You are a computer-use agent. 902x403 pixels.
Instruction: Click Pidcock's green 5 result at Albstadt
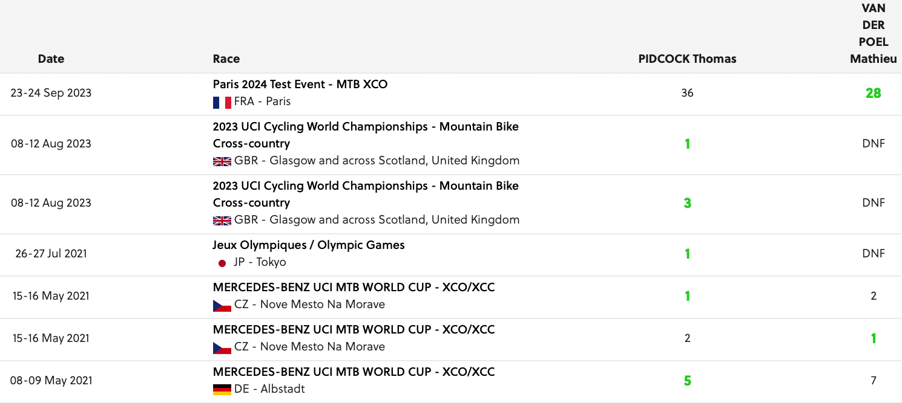687,381
